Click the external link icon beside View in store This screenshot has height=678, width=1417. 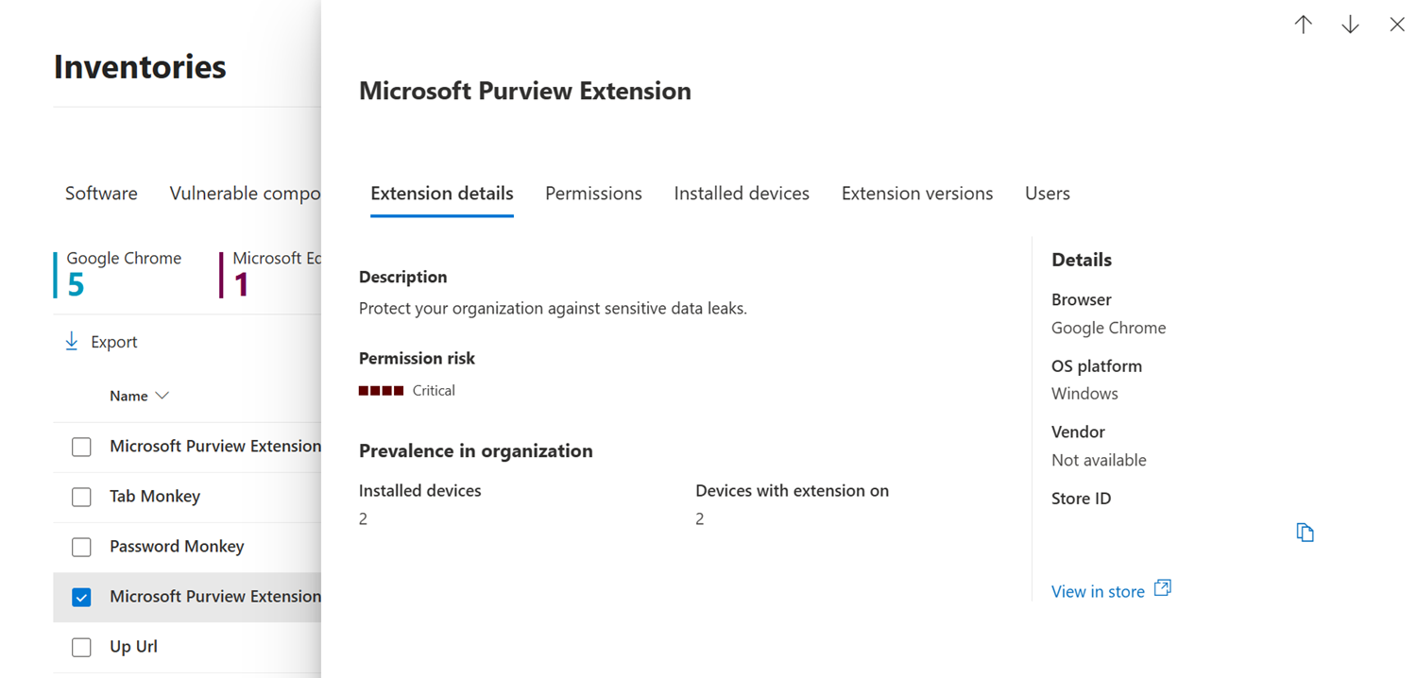tap(1163, 588)
